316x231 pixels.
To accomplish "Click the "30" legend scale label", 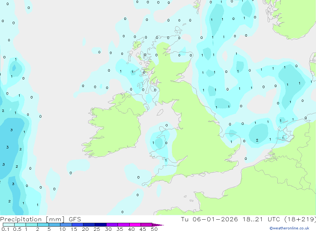I will (x=108, y=229).
